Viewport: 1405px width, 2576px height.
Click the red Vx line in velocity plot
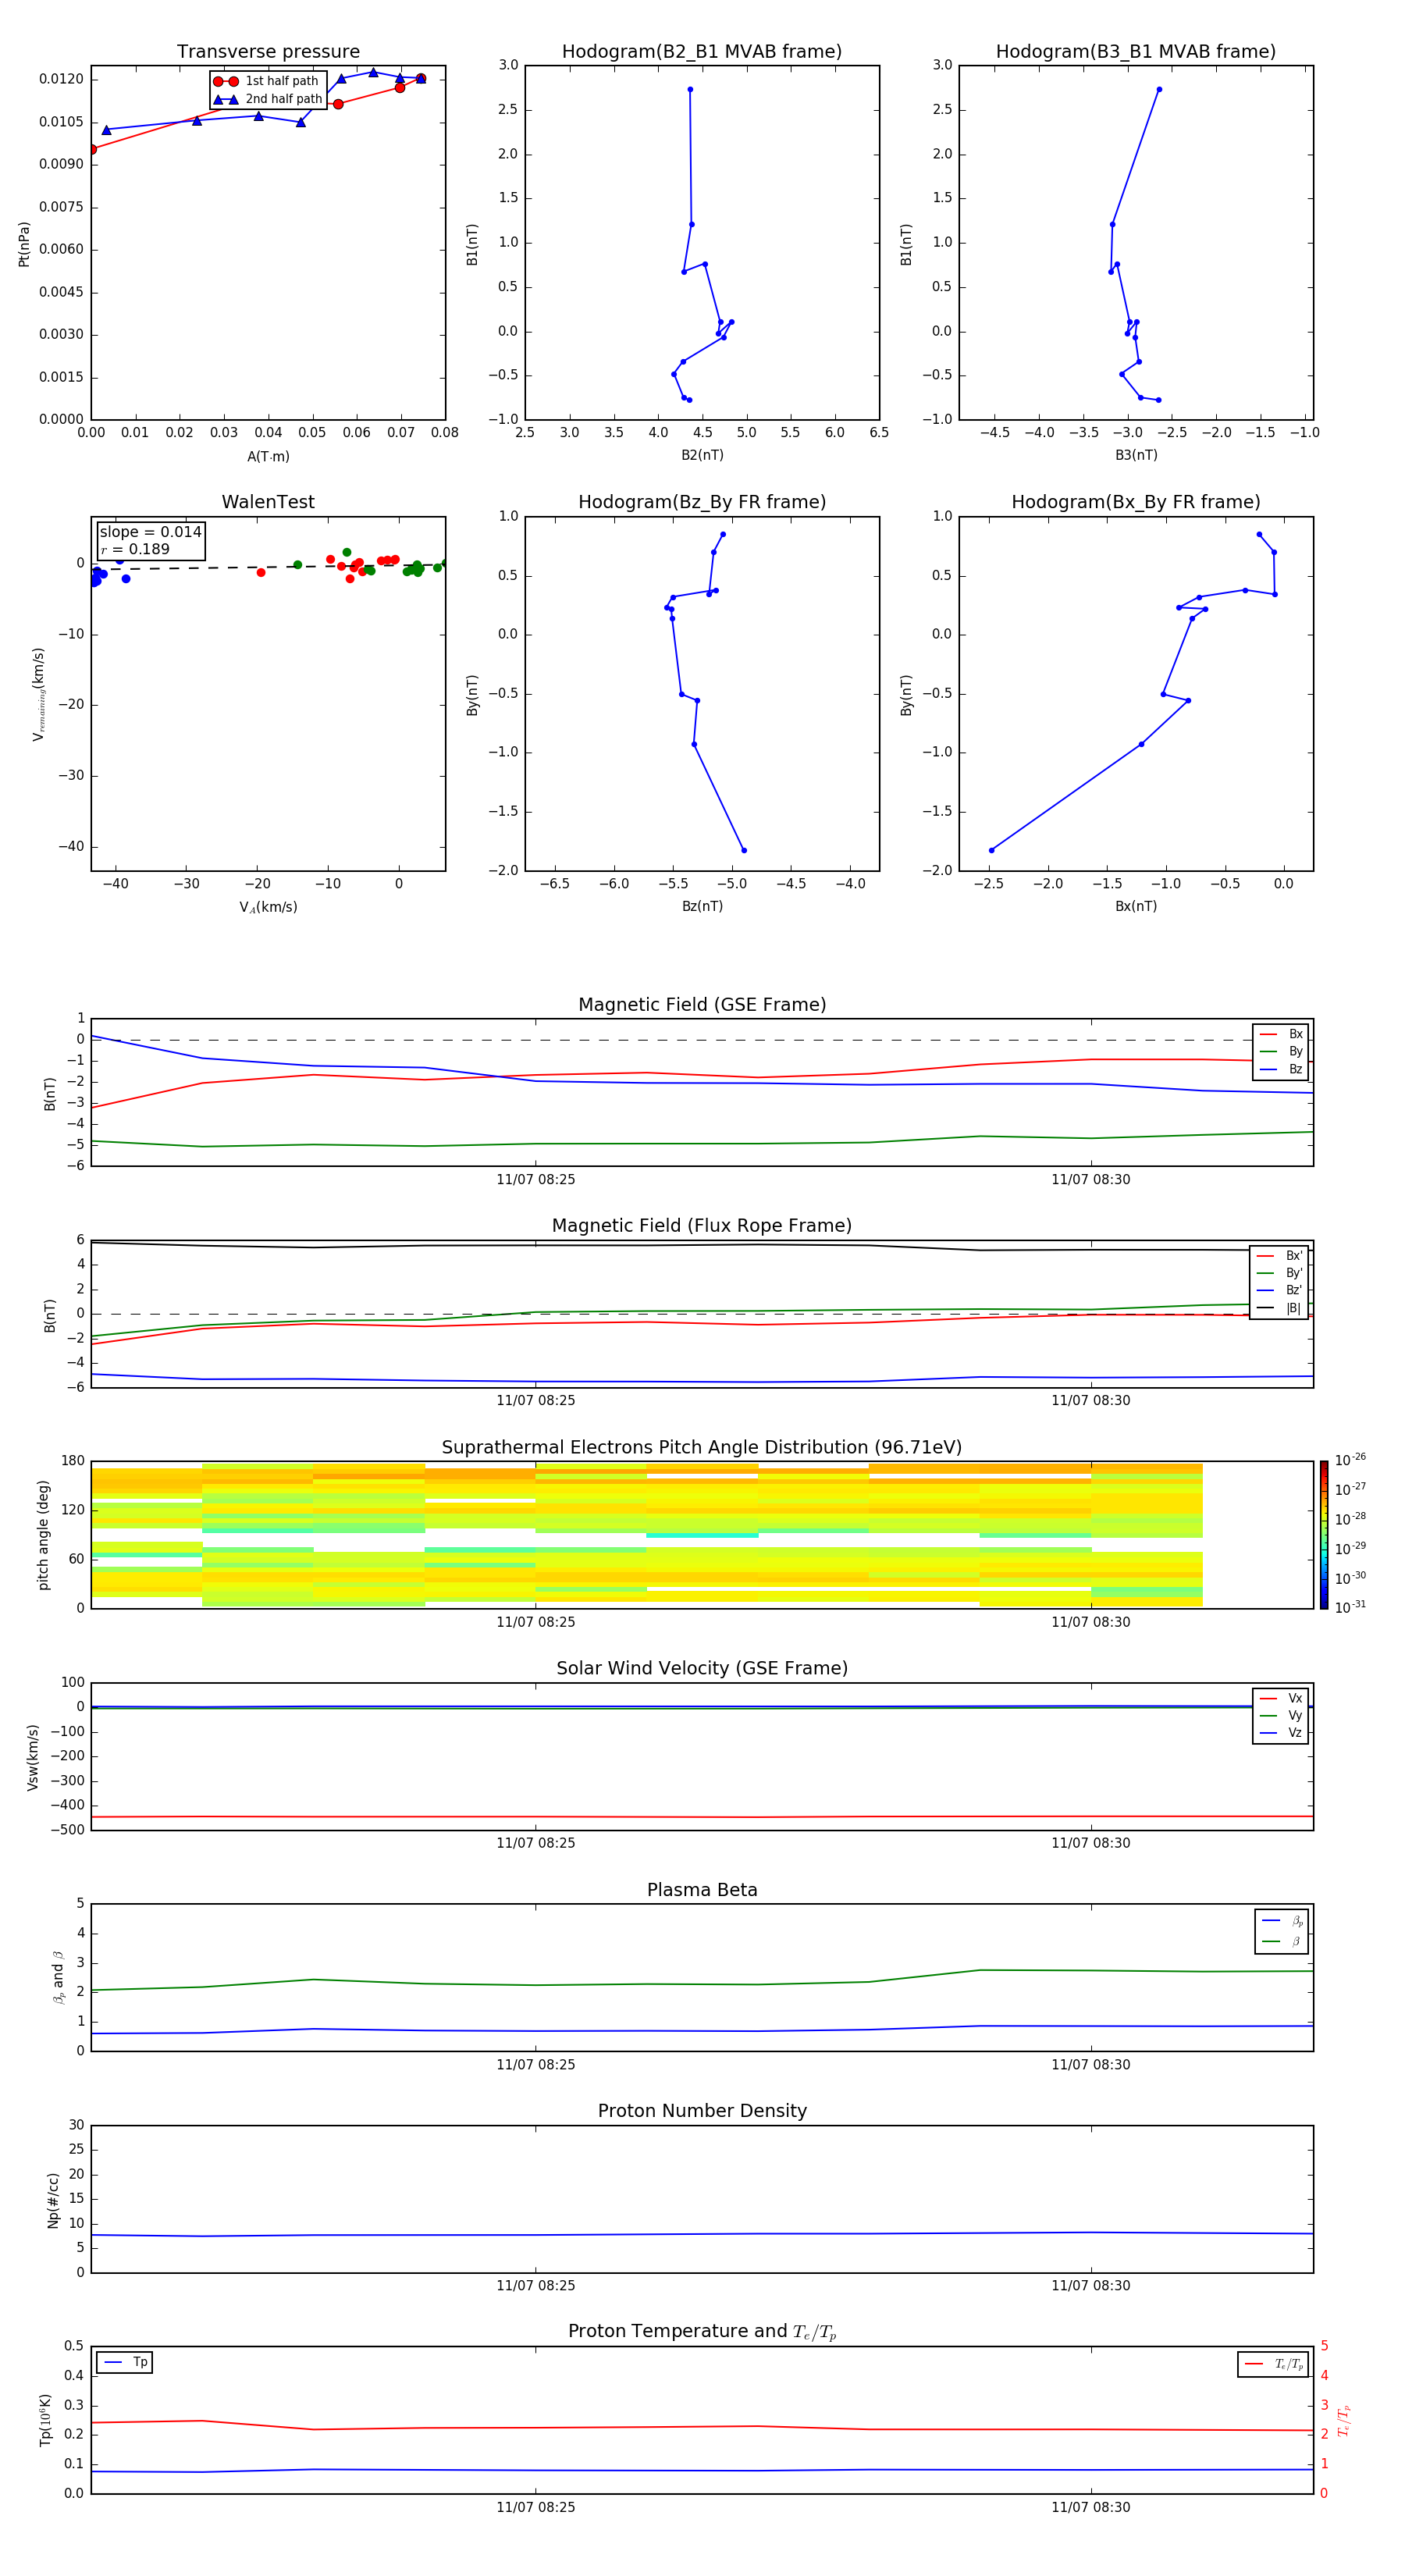coord(702,1817)
